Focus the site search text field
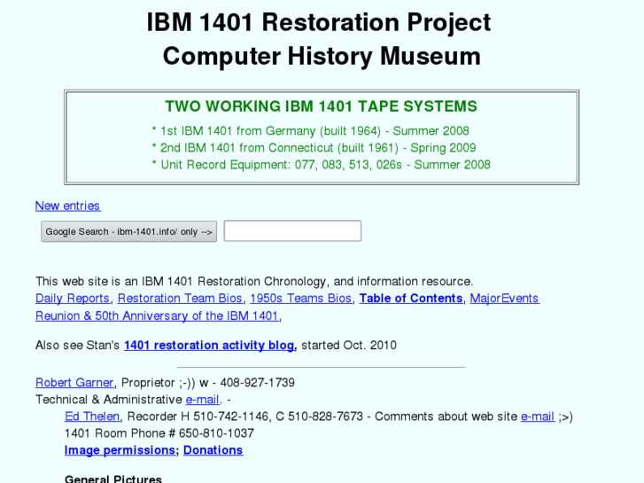 click(292, 230)
